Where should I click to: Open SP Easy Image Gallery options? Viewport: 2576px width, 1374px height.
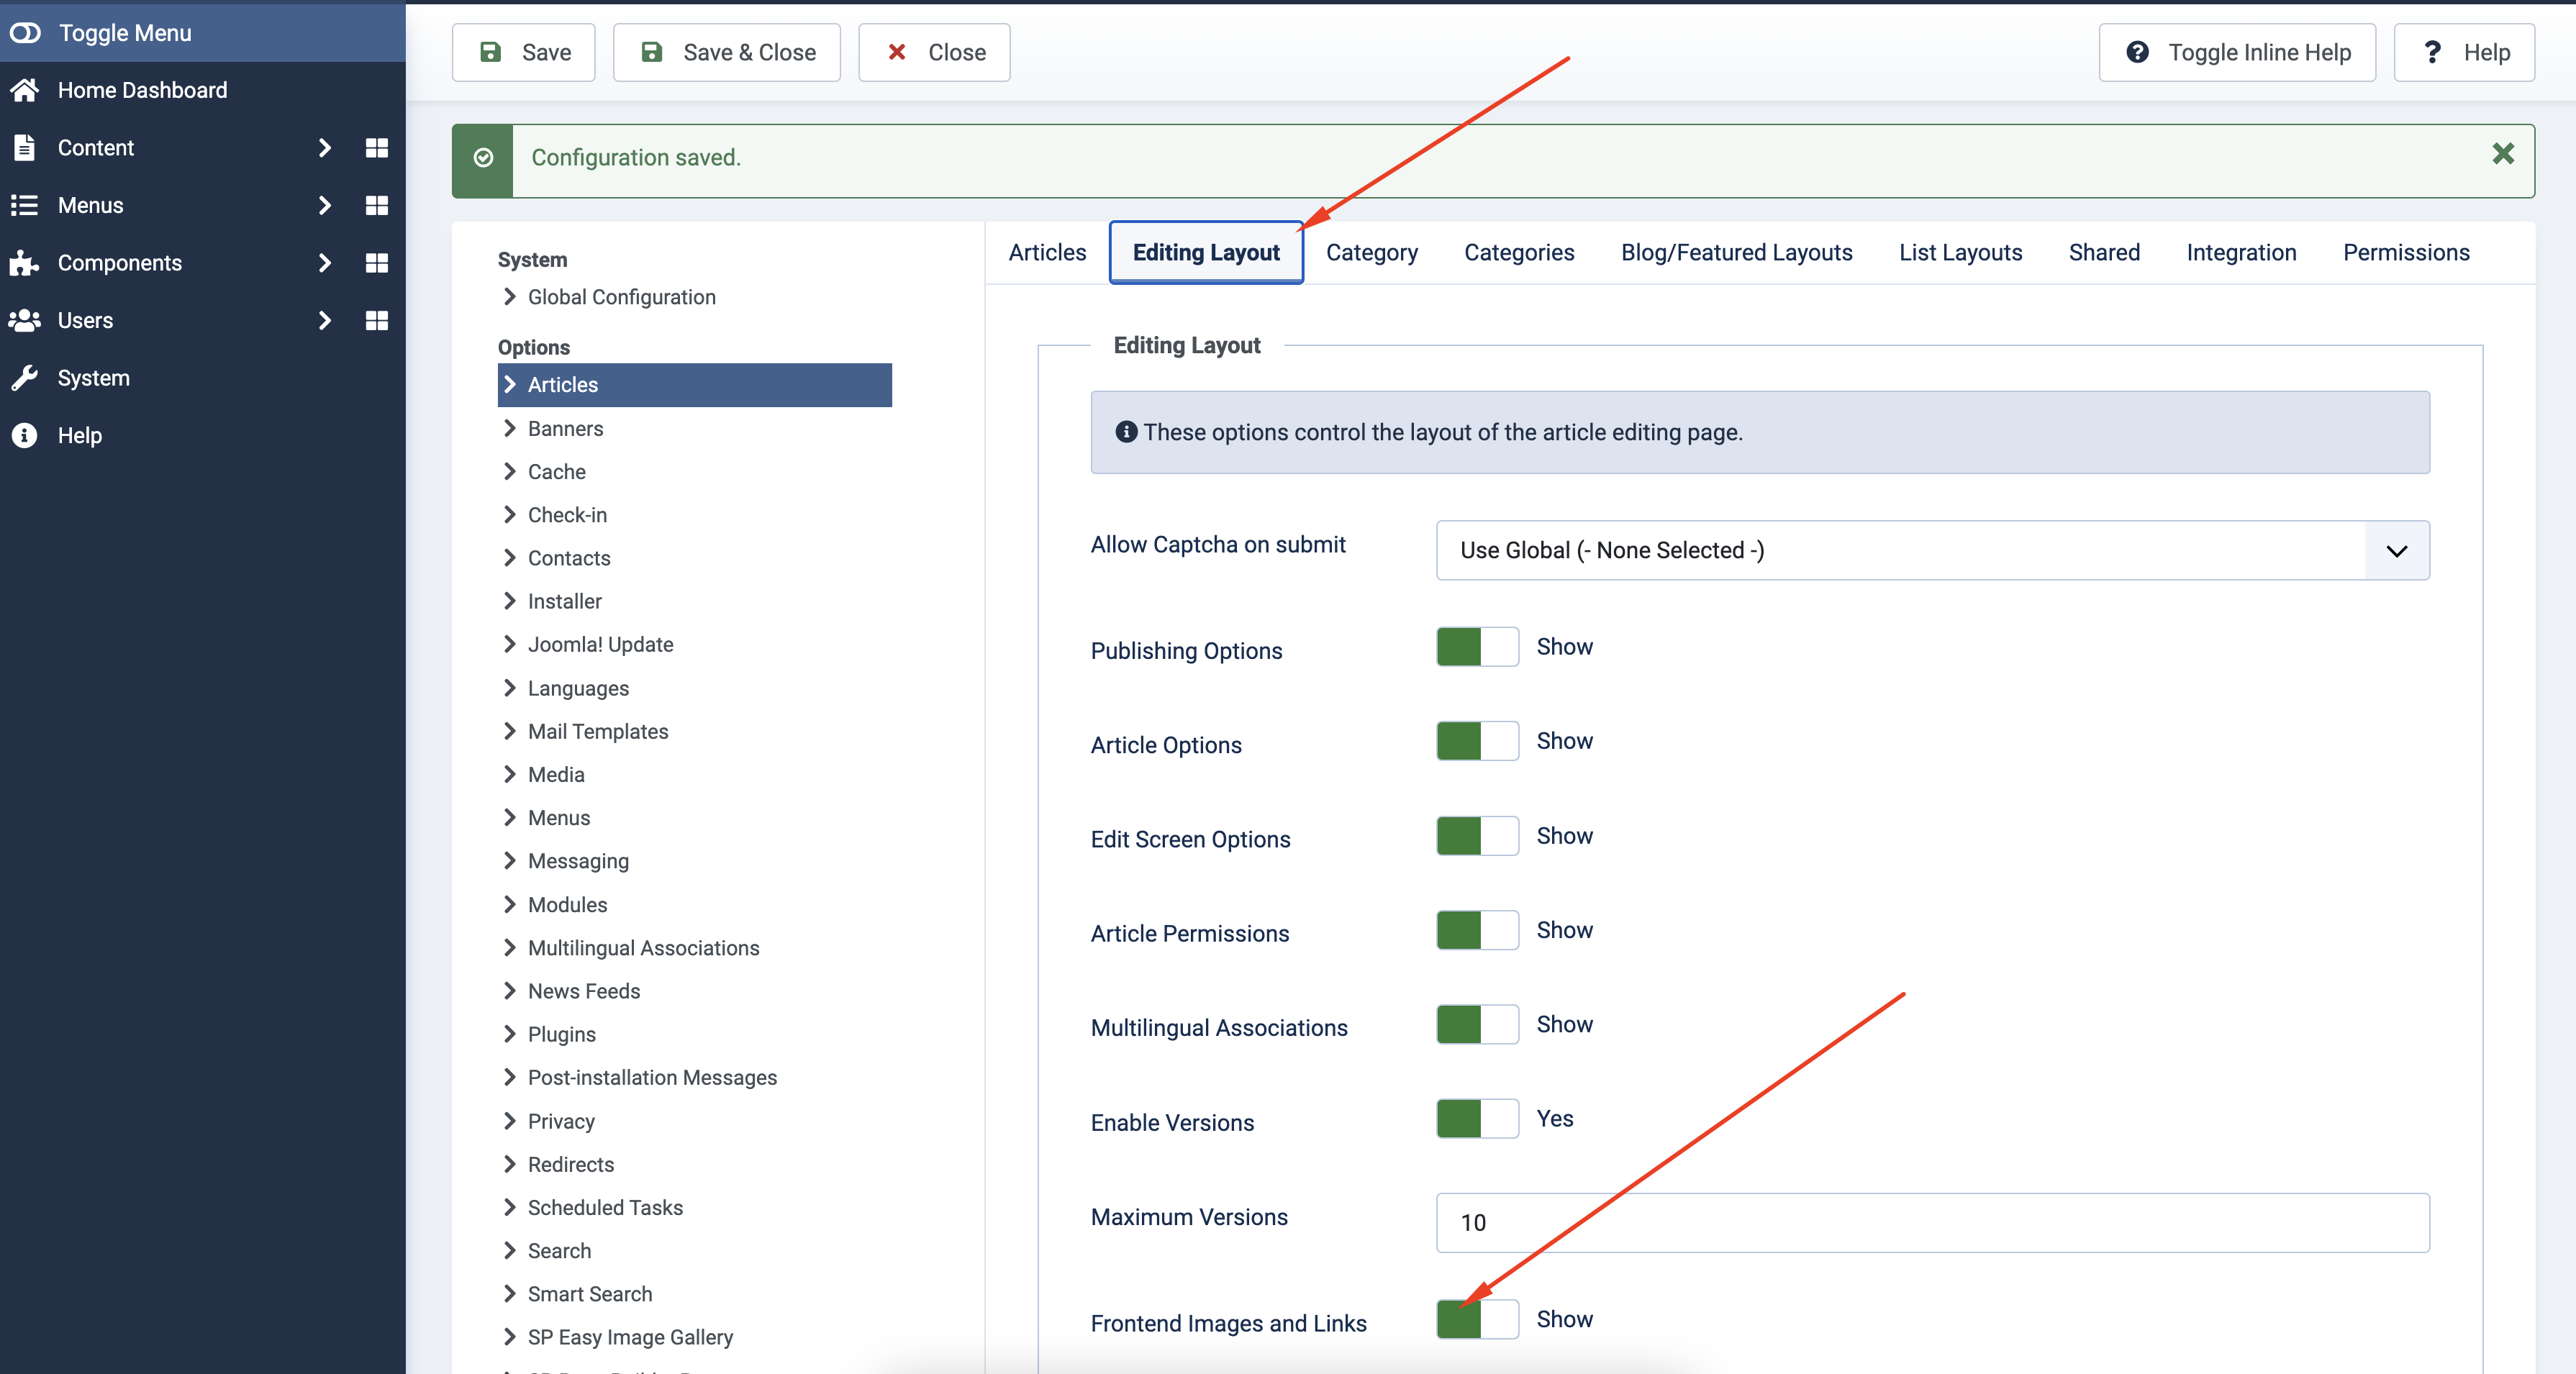click(630, 1337)
